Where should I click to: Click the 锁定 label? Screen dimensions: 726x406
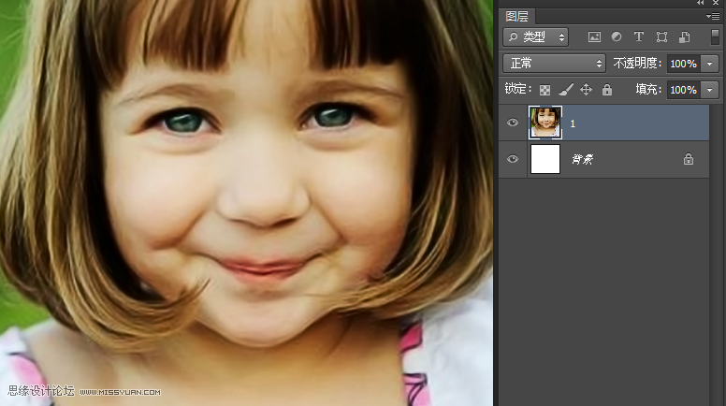[518, 89]
